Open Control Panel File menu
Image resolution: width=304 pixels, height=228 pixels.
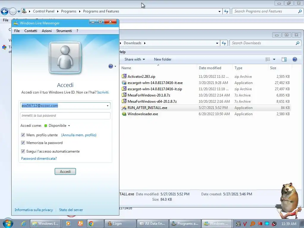coord(6,20)
